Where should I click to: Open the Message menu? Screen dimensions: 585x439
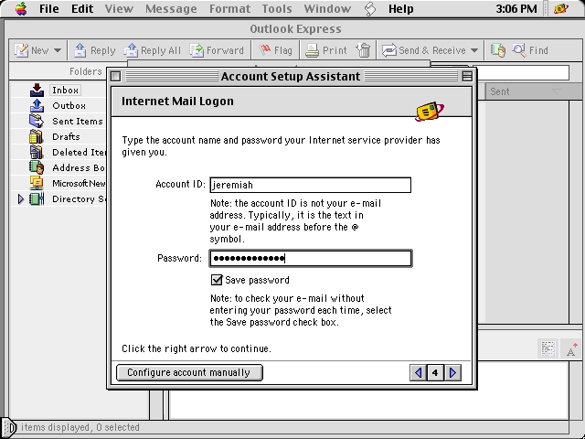coord(171,8)
